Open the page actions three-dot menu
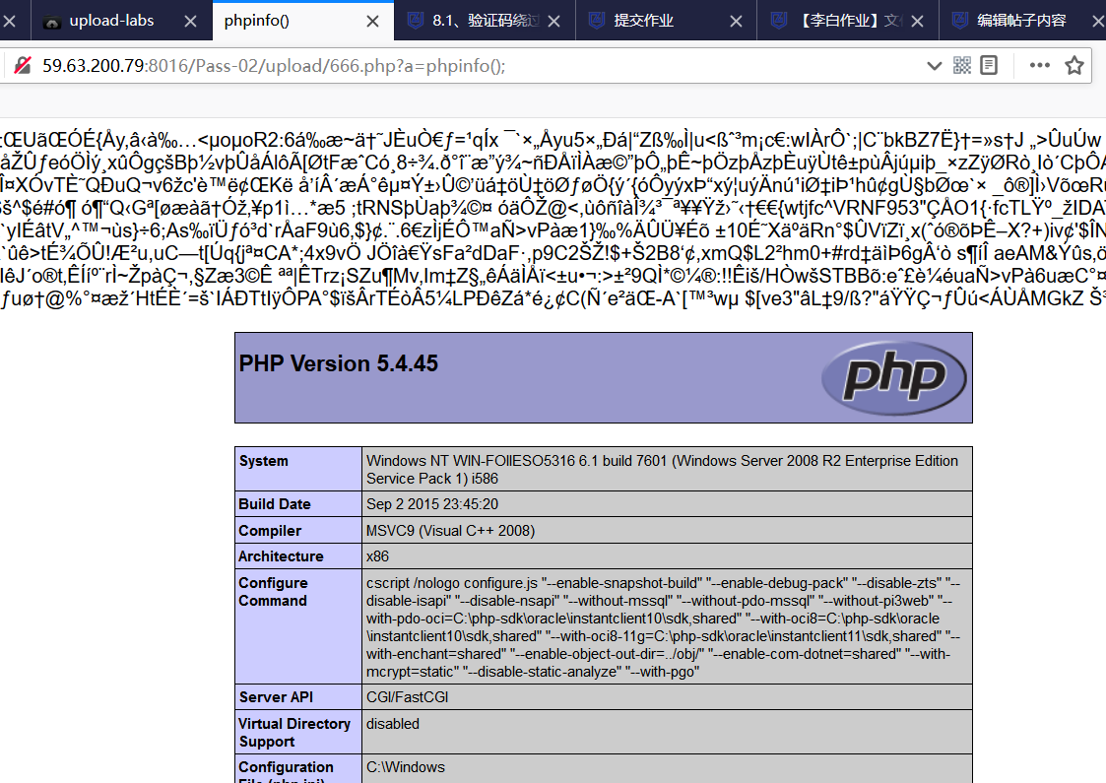This screenshot has height=783, width=1106. (1040, 66)
